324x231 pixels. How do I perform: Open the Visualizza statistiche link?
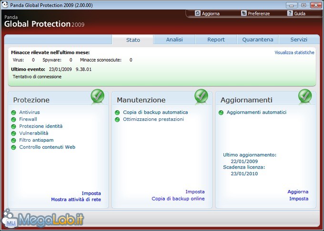tap(294, 52)
